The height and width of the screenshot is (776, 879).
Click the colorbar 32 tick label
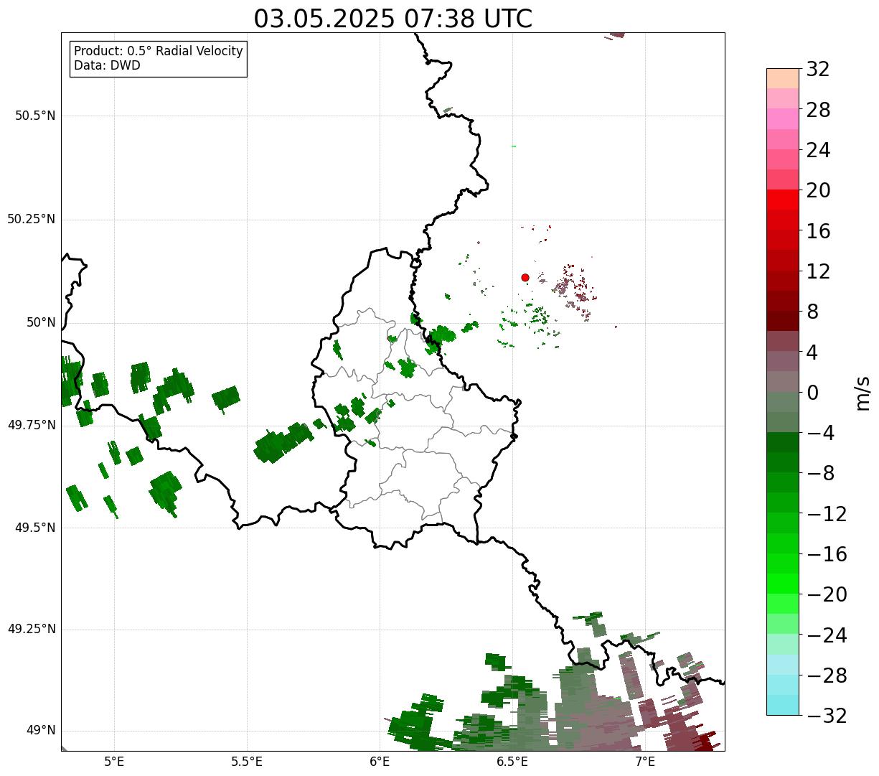(x=818, y=70)
